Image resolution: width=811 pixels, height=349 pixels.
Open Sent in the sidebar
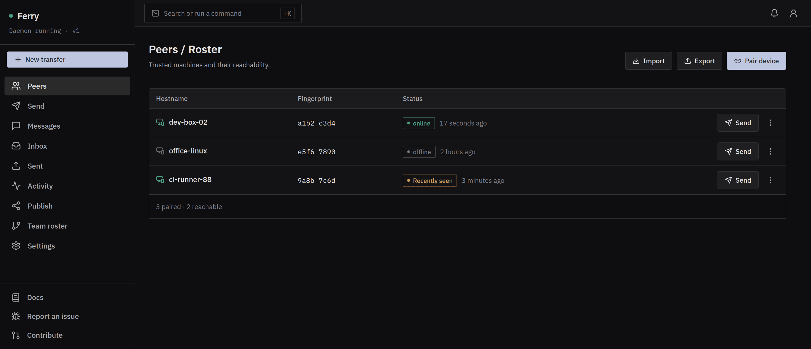pos(67,166)
